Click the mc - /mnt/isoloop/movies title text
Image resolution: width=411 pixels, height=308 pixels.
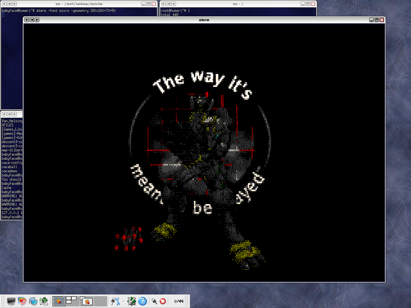(x=79, y=4)
